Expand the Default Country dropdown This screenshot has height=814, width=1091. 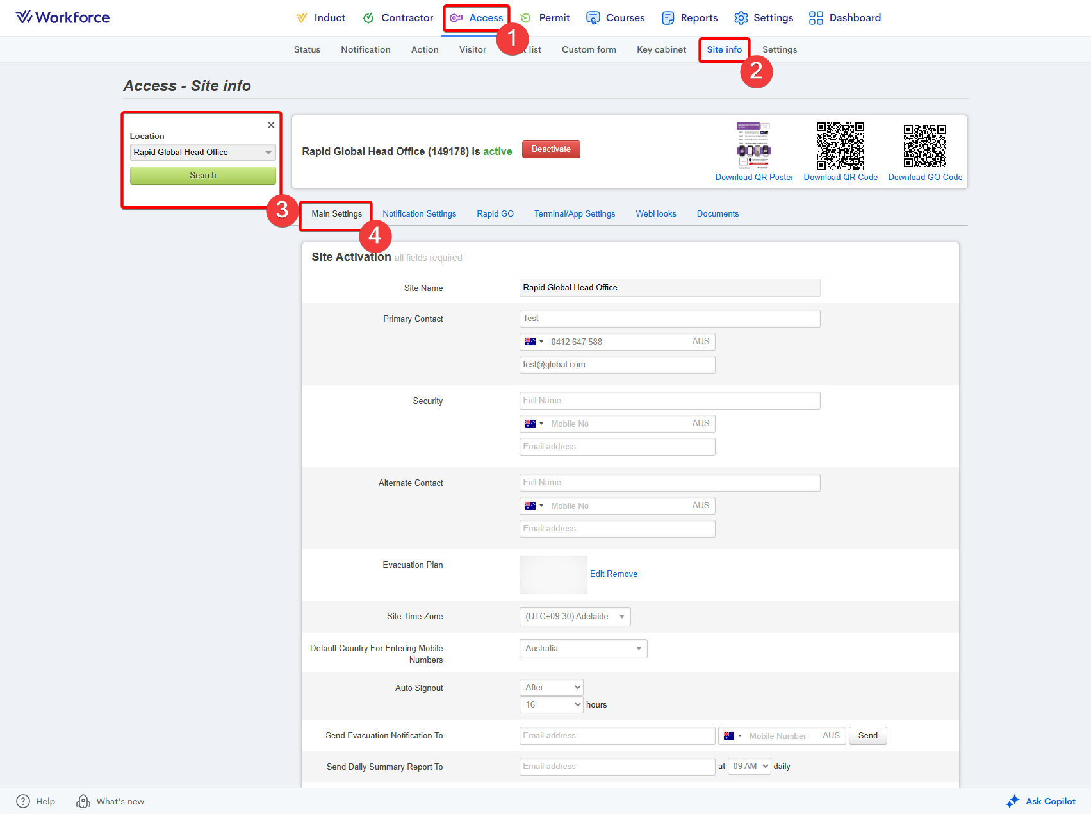pos(583,649)
